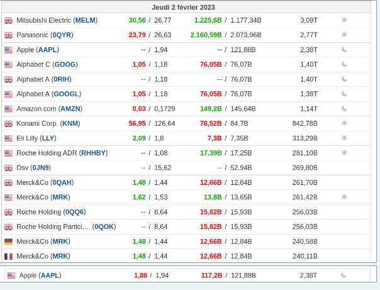Click Merck&Co market cap 240,11B
Viewport: 380px width, 290px height.
(305, 256)
